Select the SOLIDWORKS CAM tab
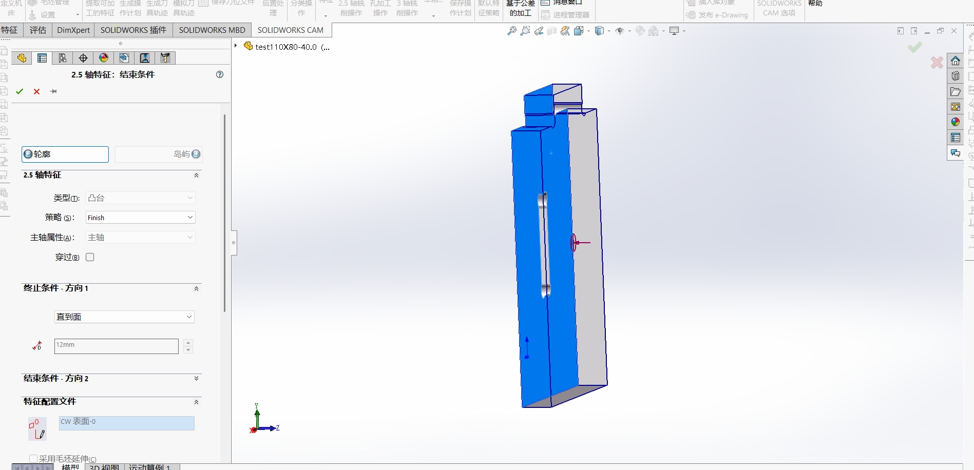This screenshot has width=974, height=470. 291,30
